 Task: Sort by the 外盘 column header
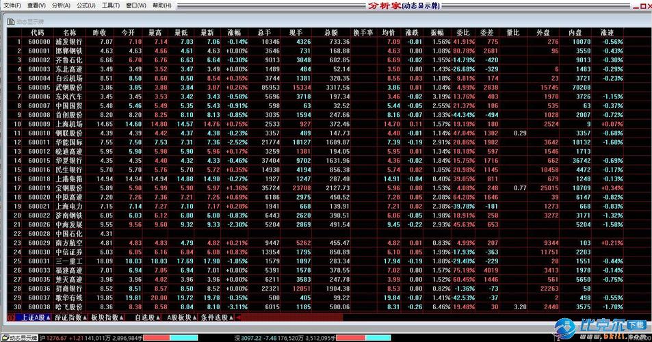(x=543, y=32)
